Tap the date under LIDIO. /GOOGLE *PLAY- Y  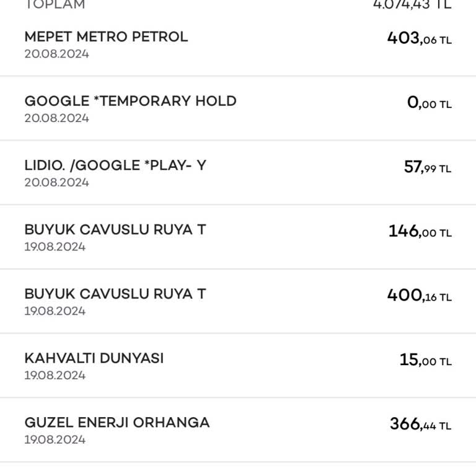coord(57,182)
